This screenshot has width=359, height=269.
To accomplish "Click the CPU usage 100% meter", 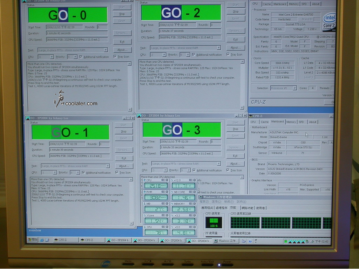I will click(214, 222).
